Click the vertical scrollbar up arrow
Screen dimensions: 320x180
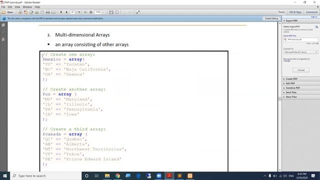tap(279, 23)
